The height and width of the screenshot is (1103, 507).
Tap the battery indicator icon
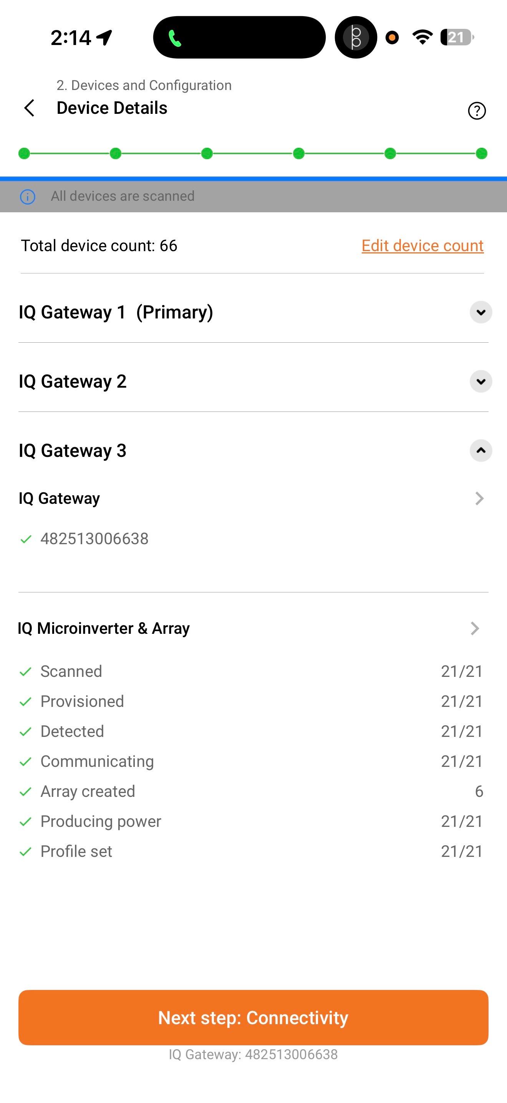click(x=457, y=38)
